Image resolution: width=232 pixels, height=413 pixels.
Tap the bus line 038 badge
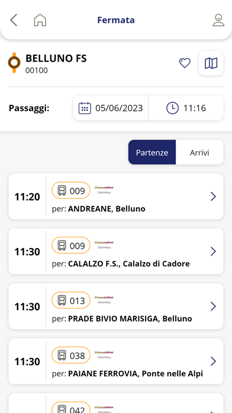(x=71, y=355)
